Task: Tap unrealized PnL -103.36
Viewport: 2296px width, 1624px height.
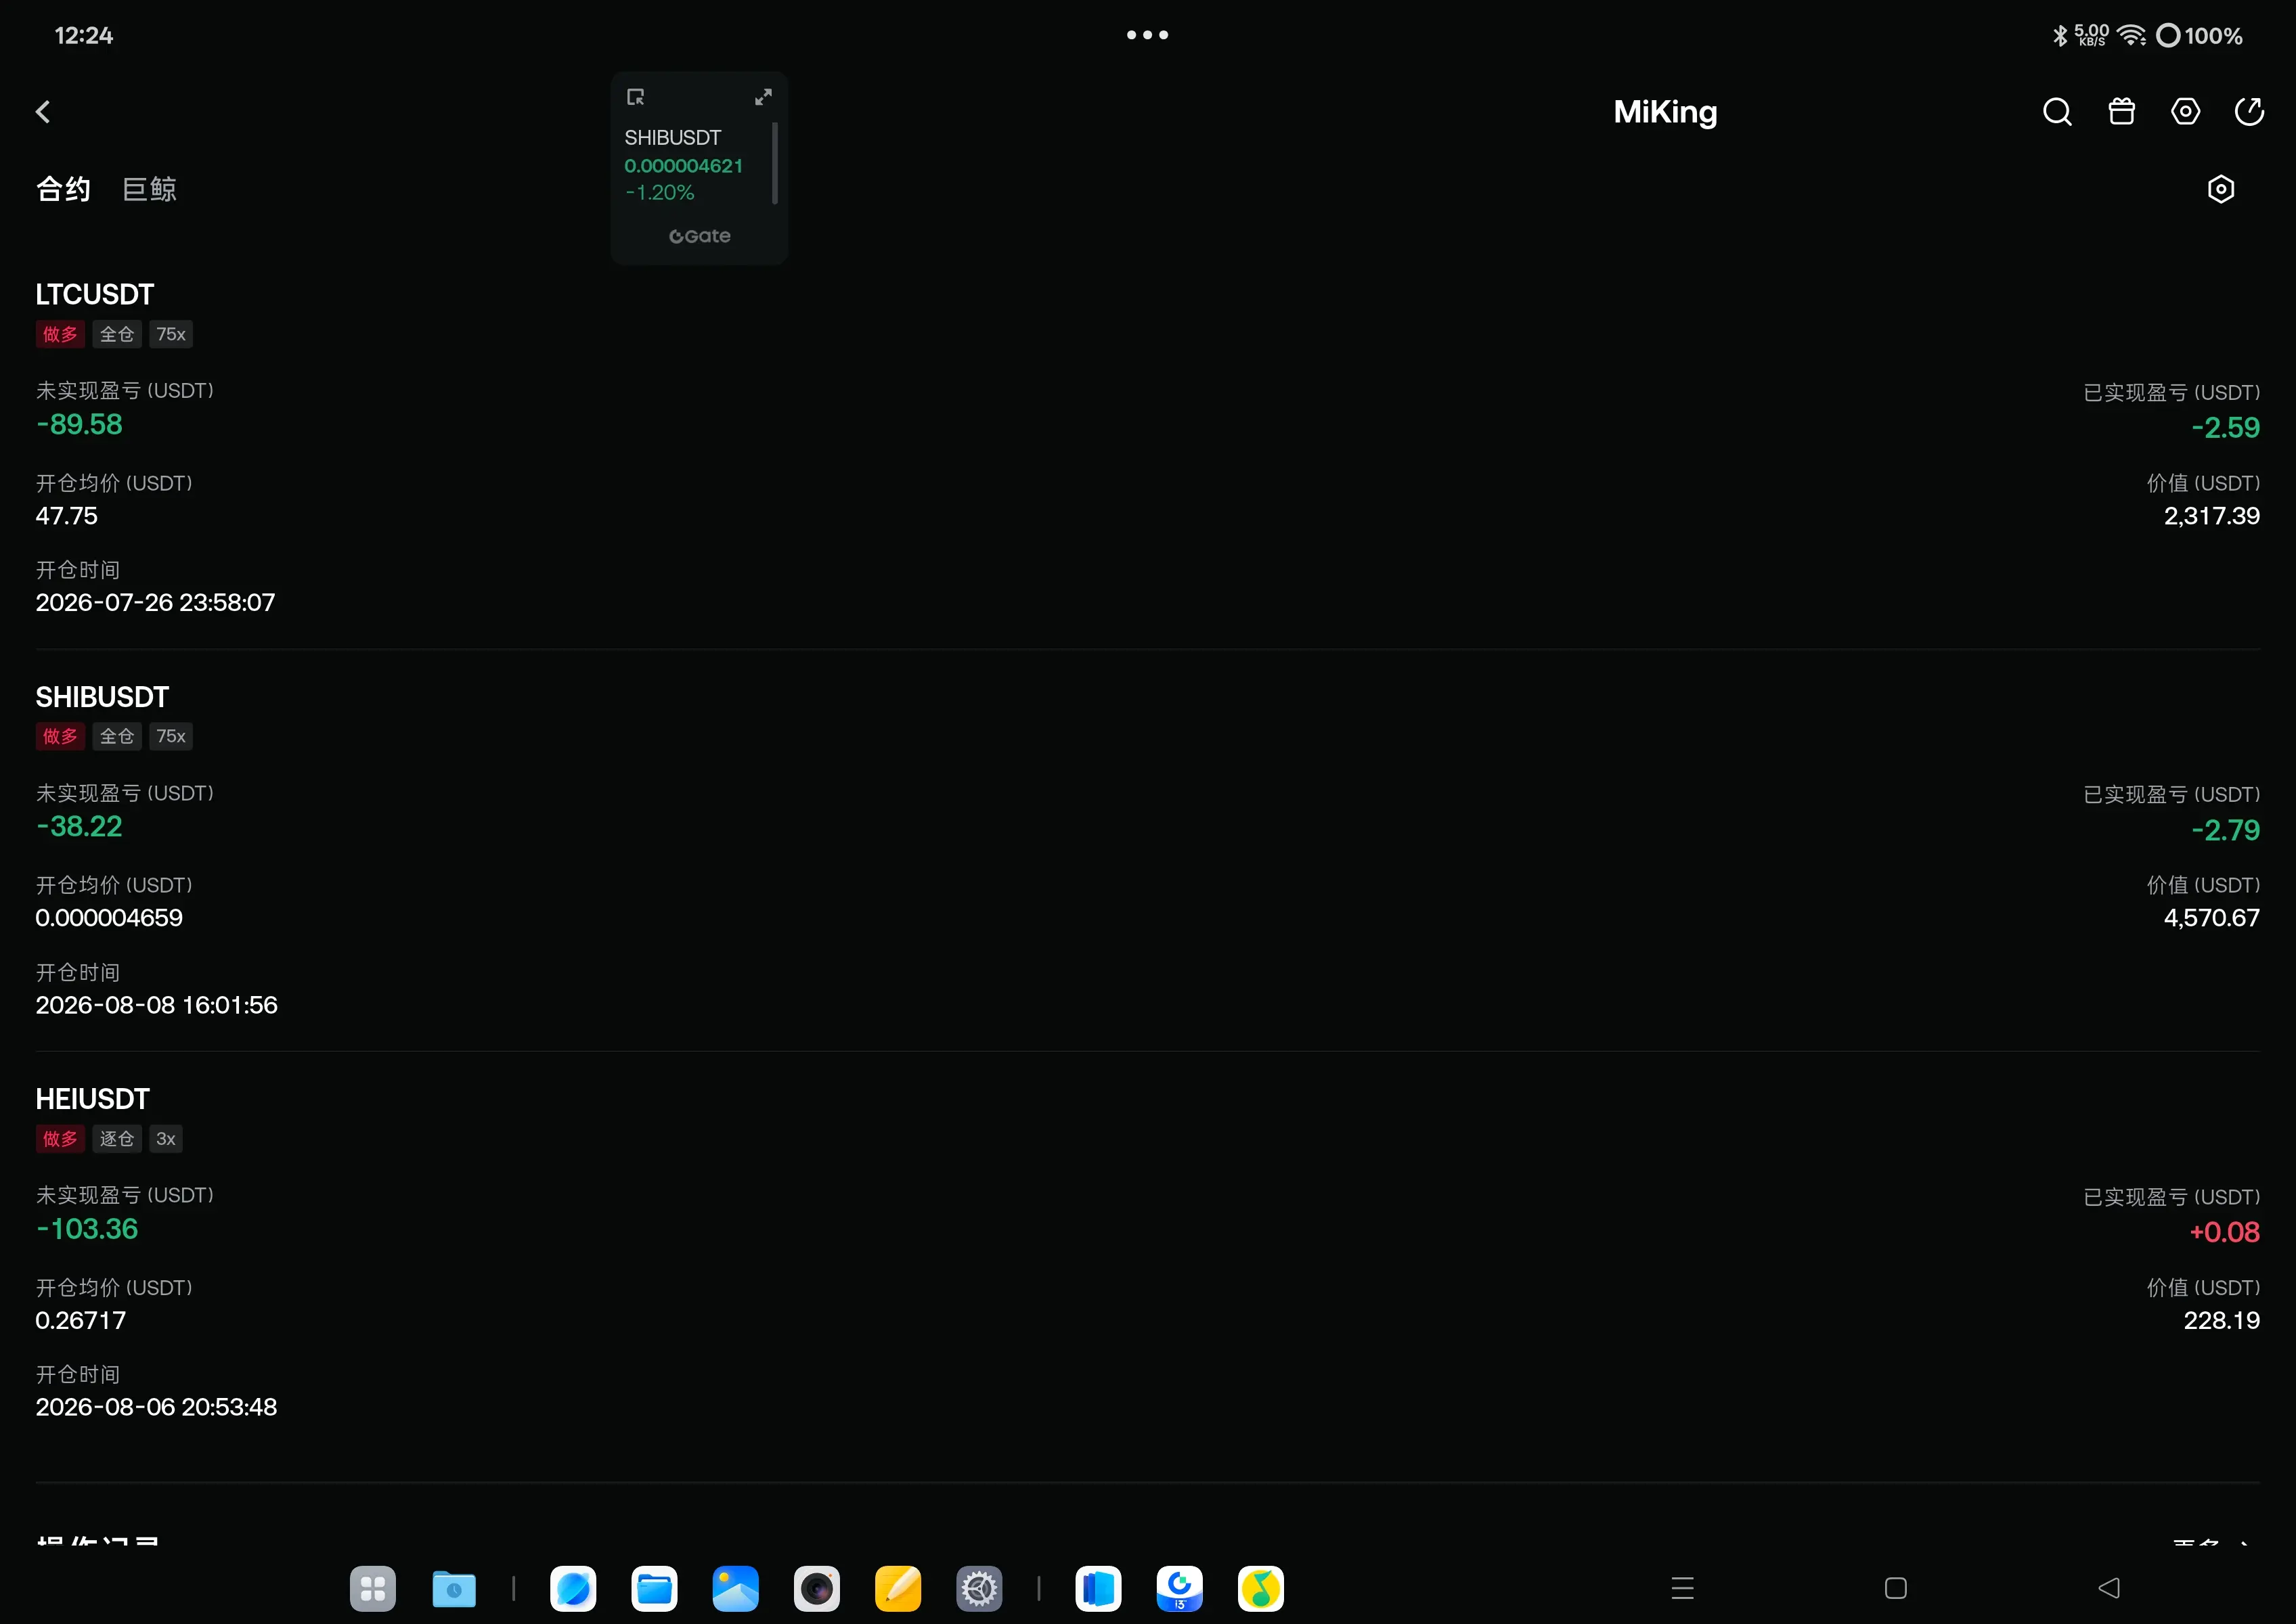Action: [x=87, y=1229]
